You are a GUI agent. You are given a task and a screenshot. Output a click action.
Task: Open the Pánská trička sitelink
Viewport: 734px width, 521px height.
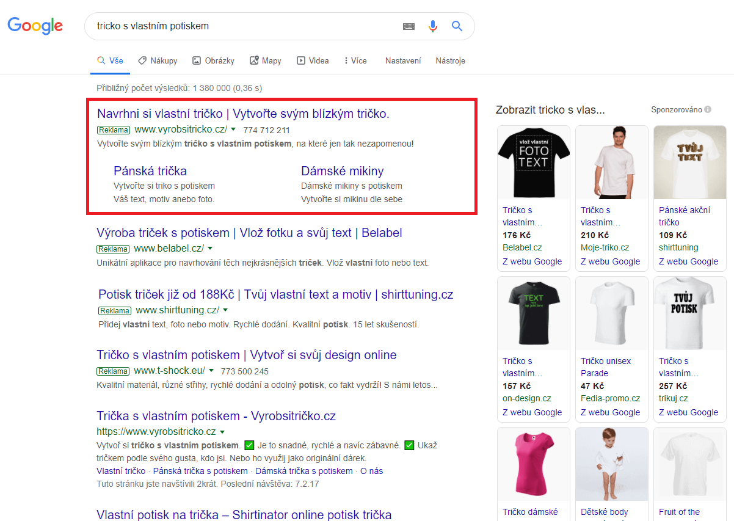(x=150, y=171)
